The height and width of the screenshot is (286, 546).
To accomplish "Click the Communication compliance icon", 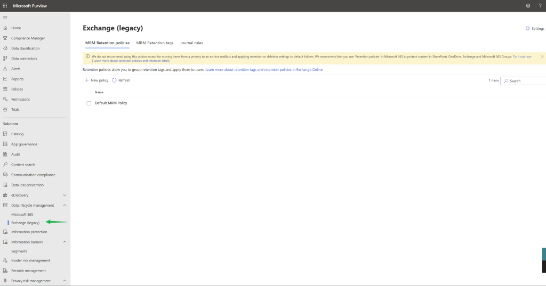I will [x=5, y=175].
